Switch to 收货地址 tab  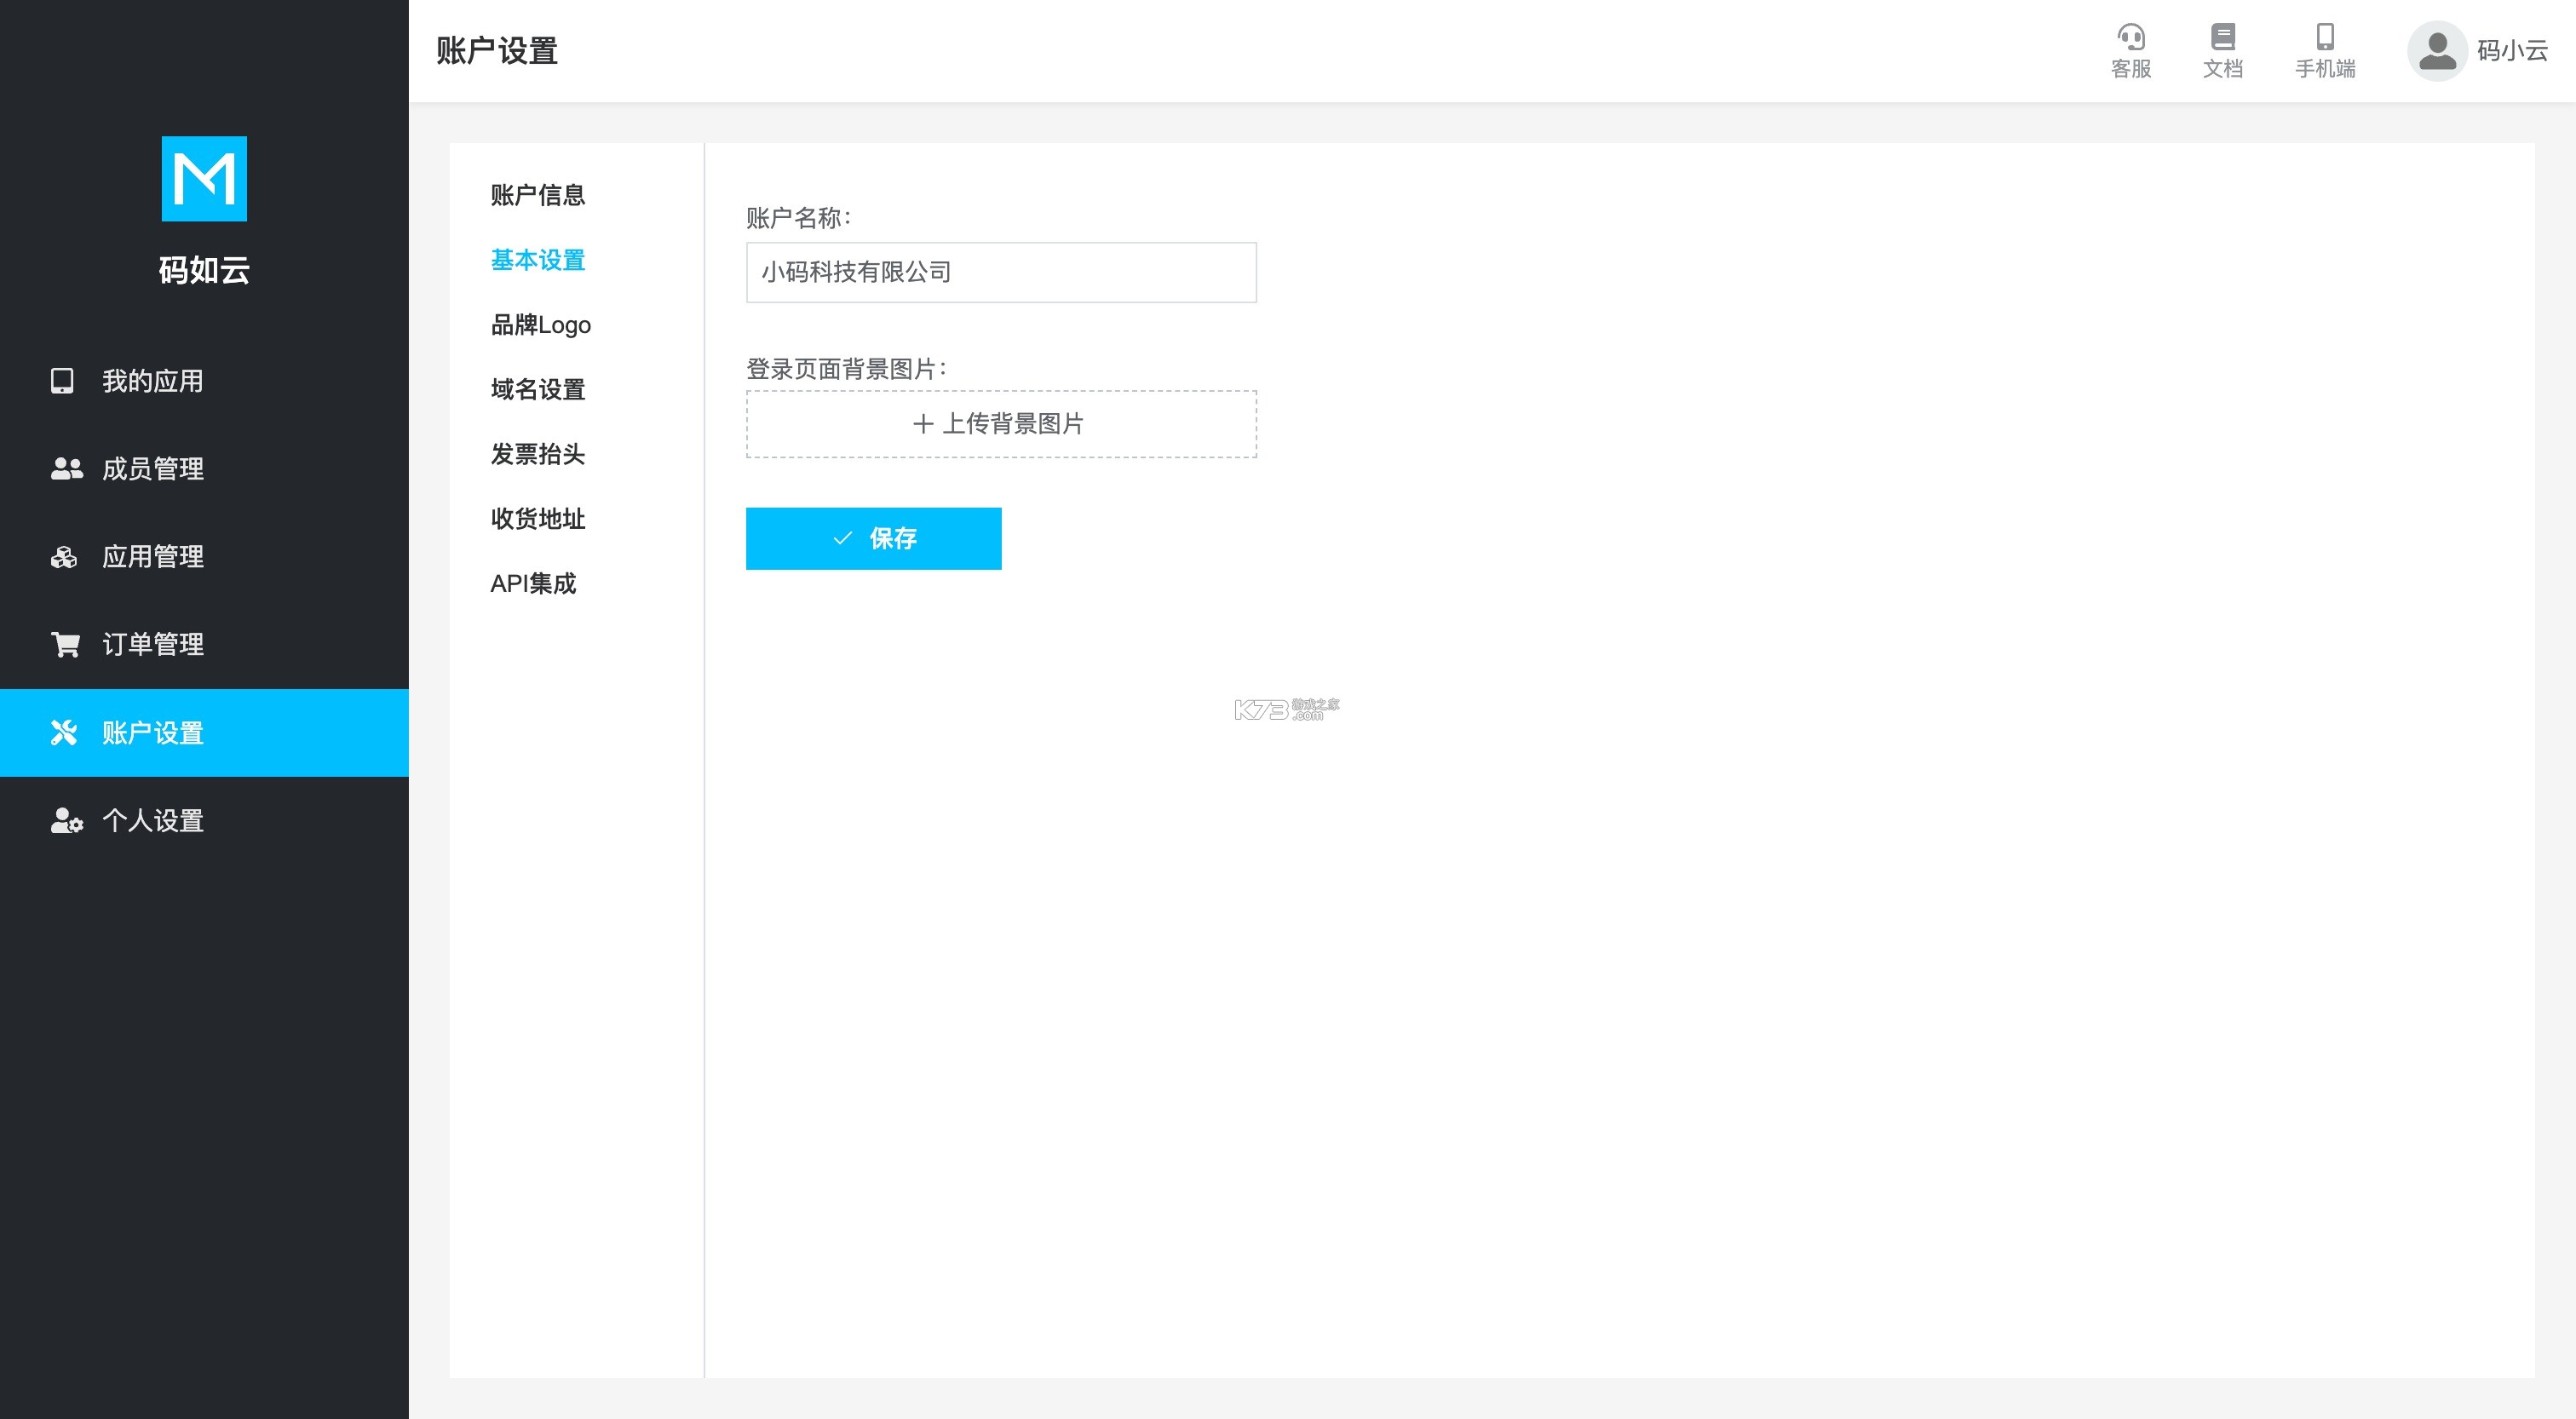(538, 519)
